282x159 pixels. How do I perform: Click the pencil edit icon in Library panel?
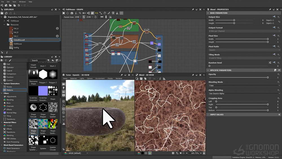pyautogui.click(x=10, y=60)
